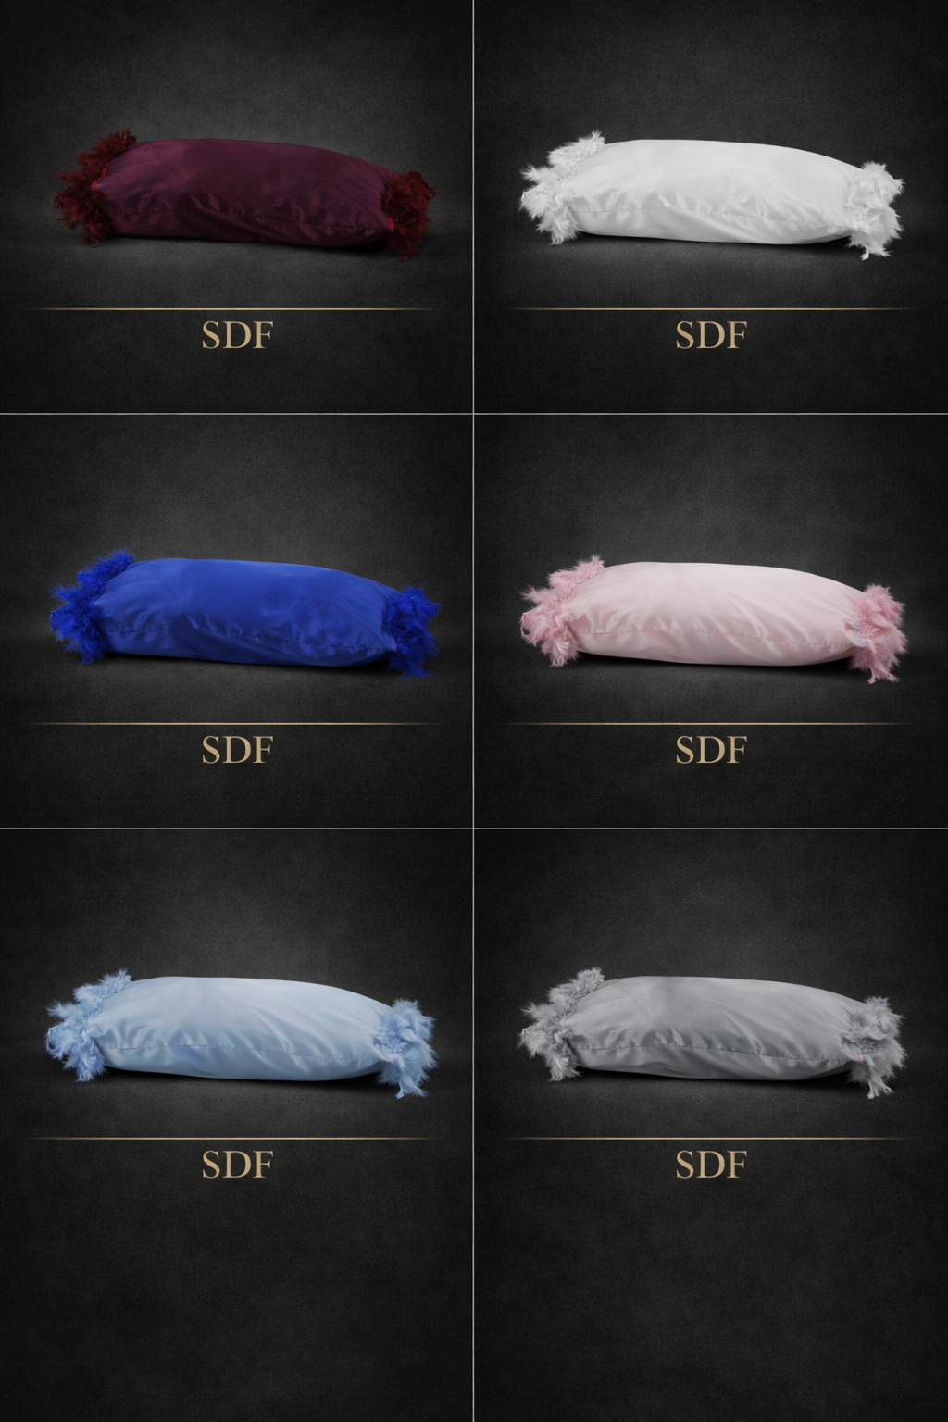This screenshot has width=948, height=1422.
Task: Click SDF logo under burgundy pillow
Action: click(x=237, y=335)
